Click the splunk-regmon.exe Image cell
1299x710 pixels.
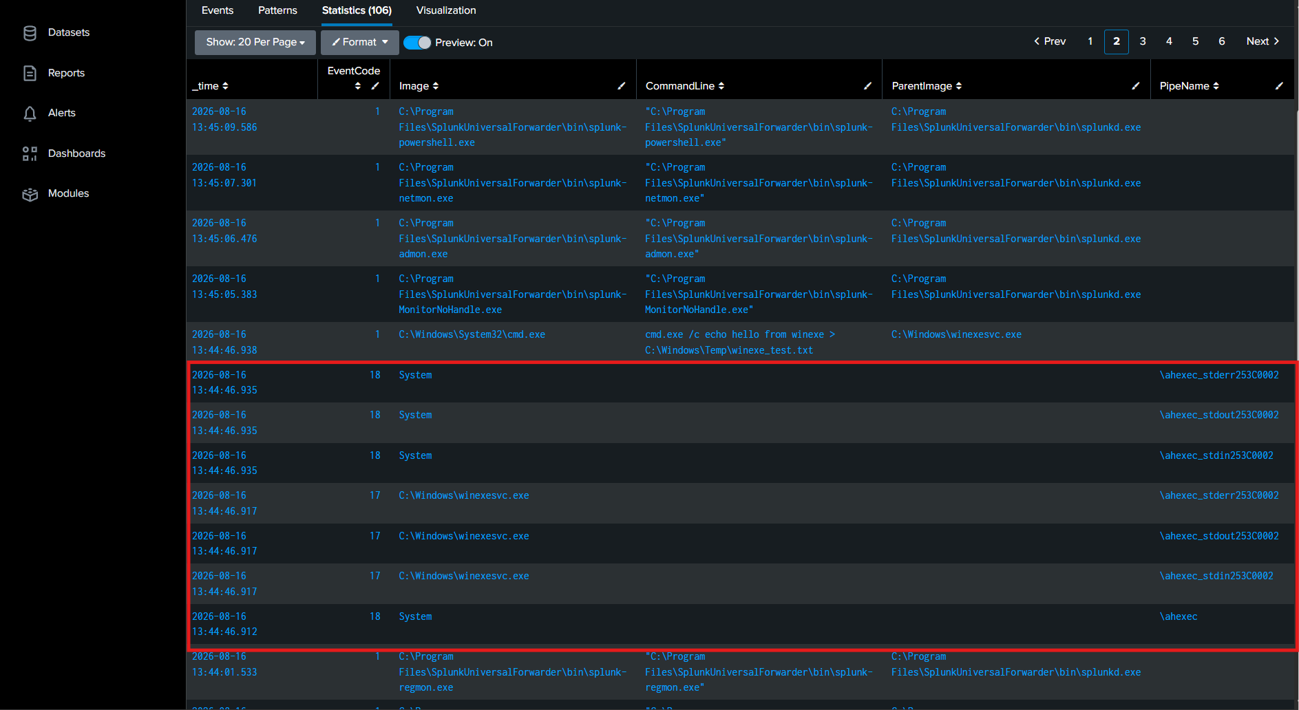point(512,672)
